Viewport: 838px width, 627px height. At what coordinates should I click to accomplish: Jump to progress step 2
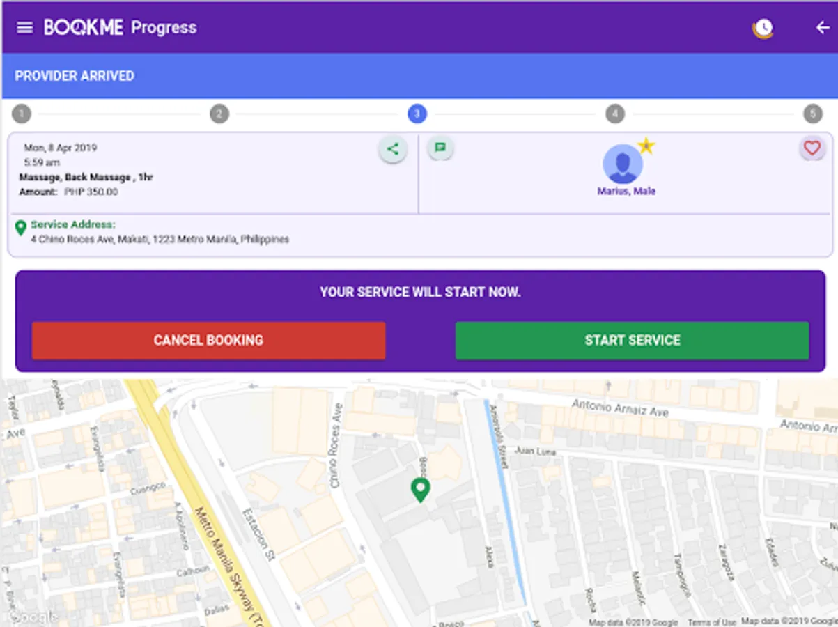(x=219, y=114)
